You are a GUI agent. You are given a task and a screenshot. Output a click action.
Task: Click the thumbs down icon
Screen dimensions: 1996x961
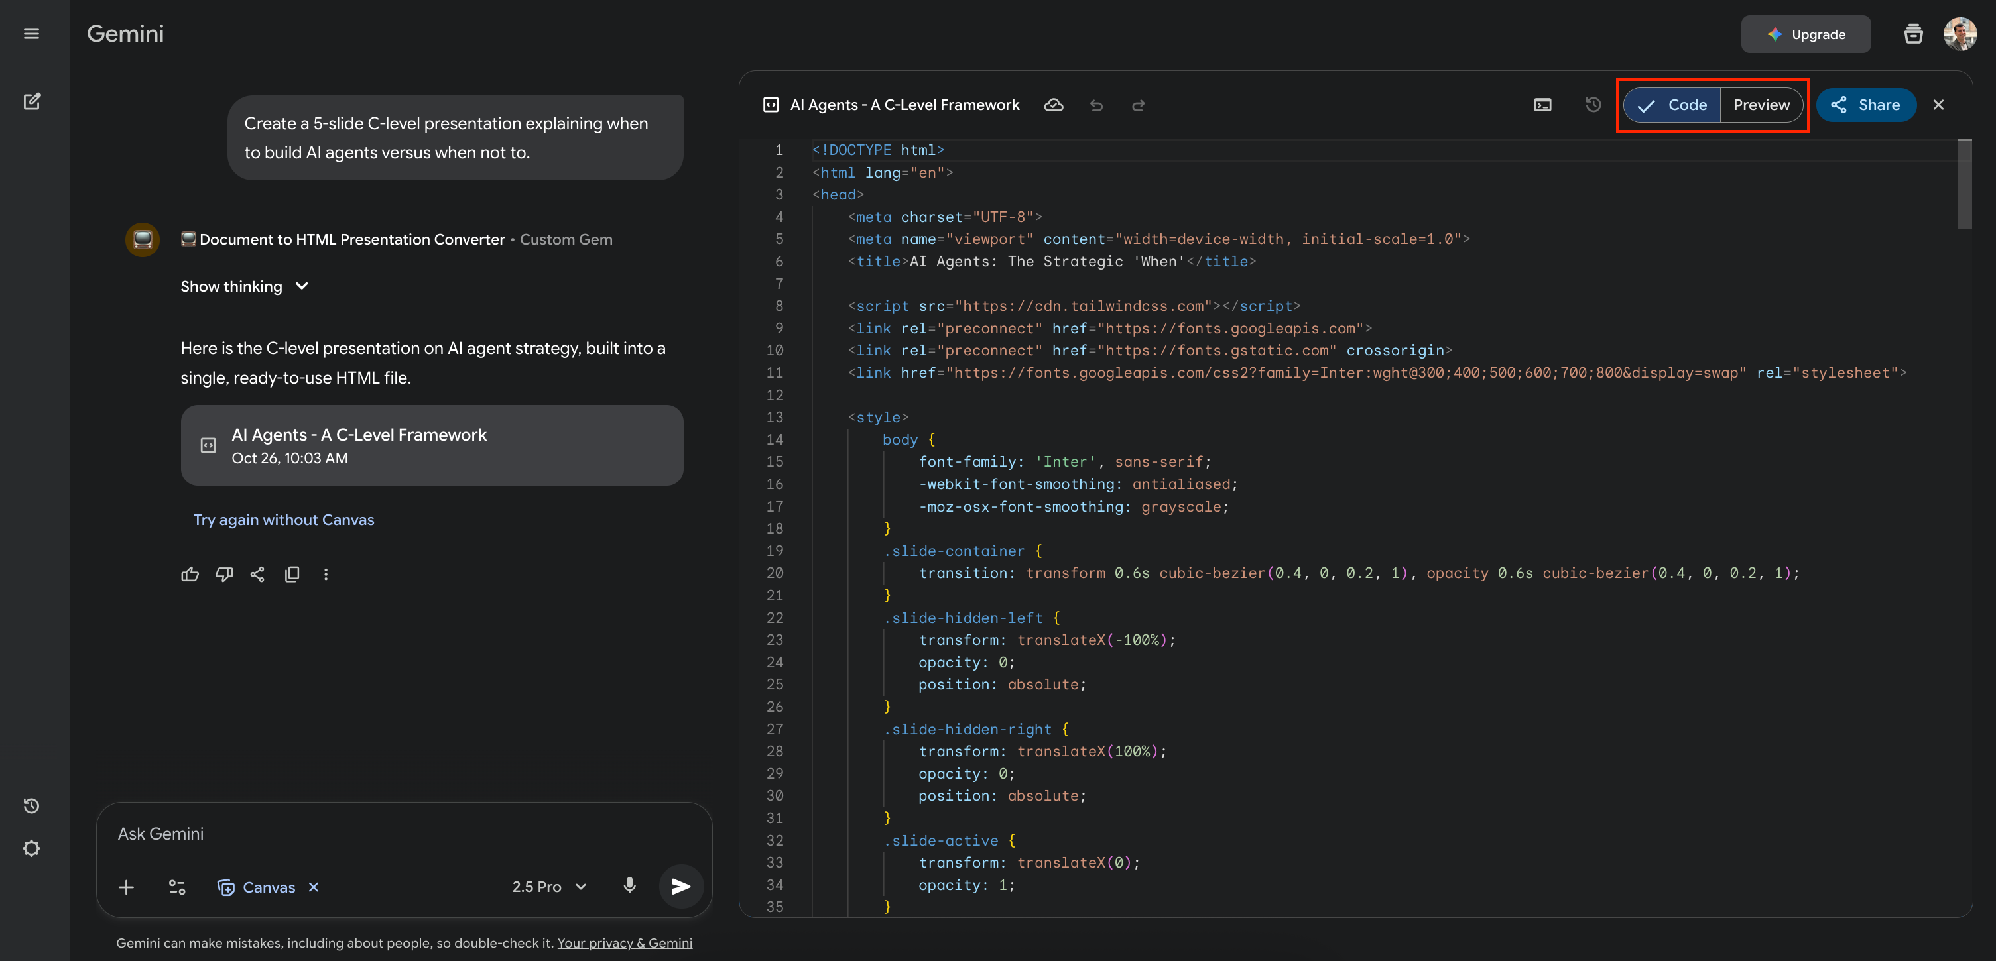pyautogui.click(x=224, y=574)
